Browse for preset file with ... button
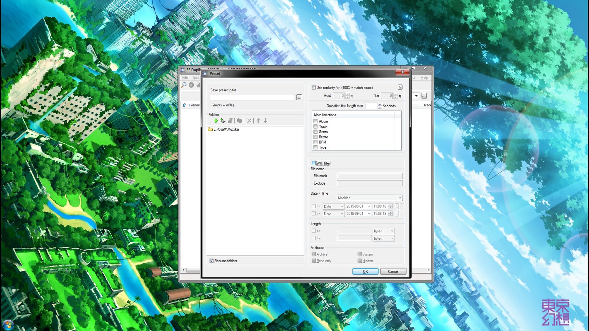This screenshot has width=589, height=331. tap(299, 97)
